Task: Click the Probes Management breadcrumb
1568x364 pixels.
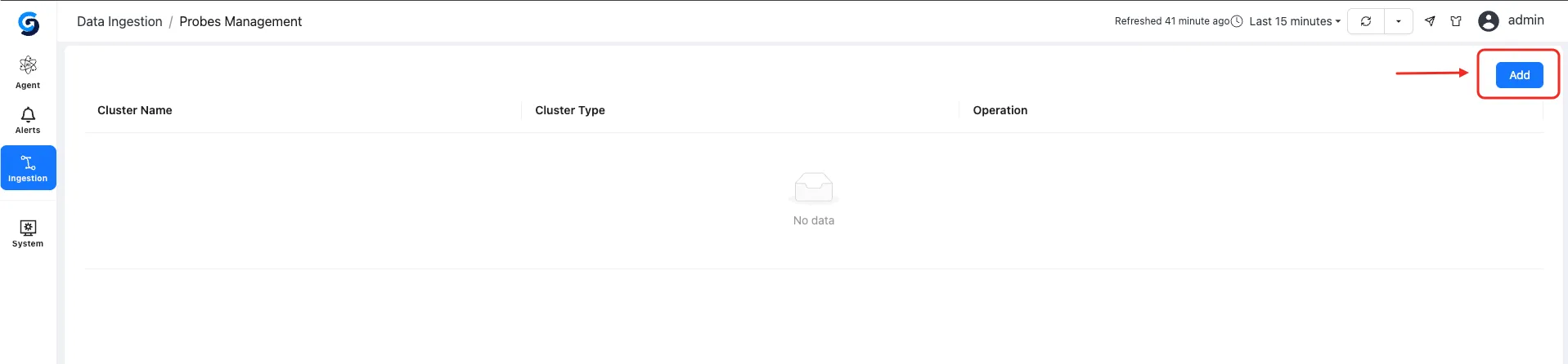Action: coord(240,21)
